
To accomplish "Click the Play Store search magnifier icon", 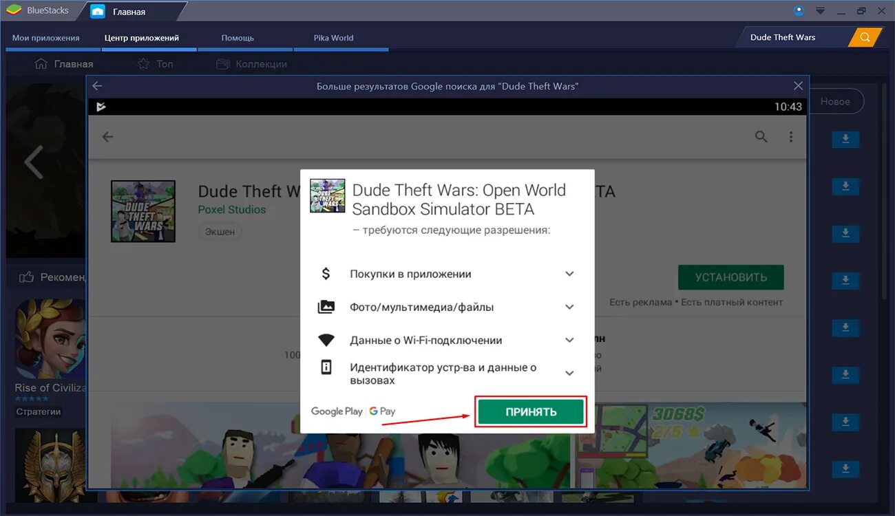I will click(761, 136).
